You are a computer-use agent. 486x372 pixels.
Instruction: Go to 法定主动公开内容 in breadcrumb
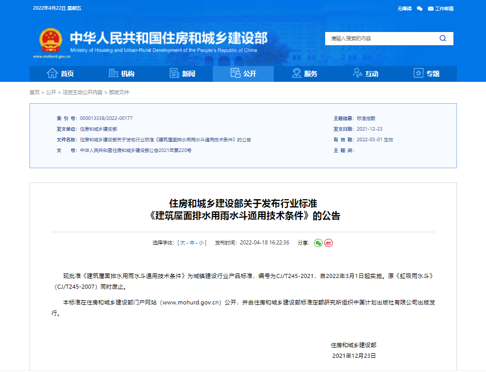pos(82,92)
